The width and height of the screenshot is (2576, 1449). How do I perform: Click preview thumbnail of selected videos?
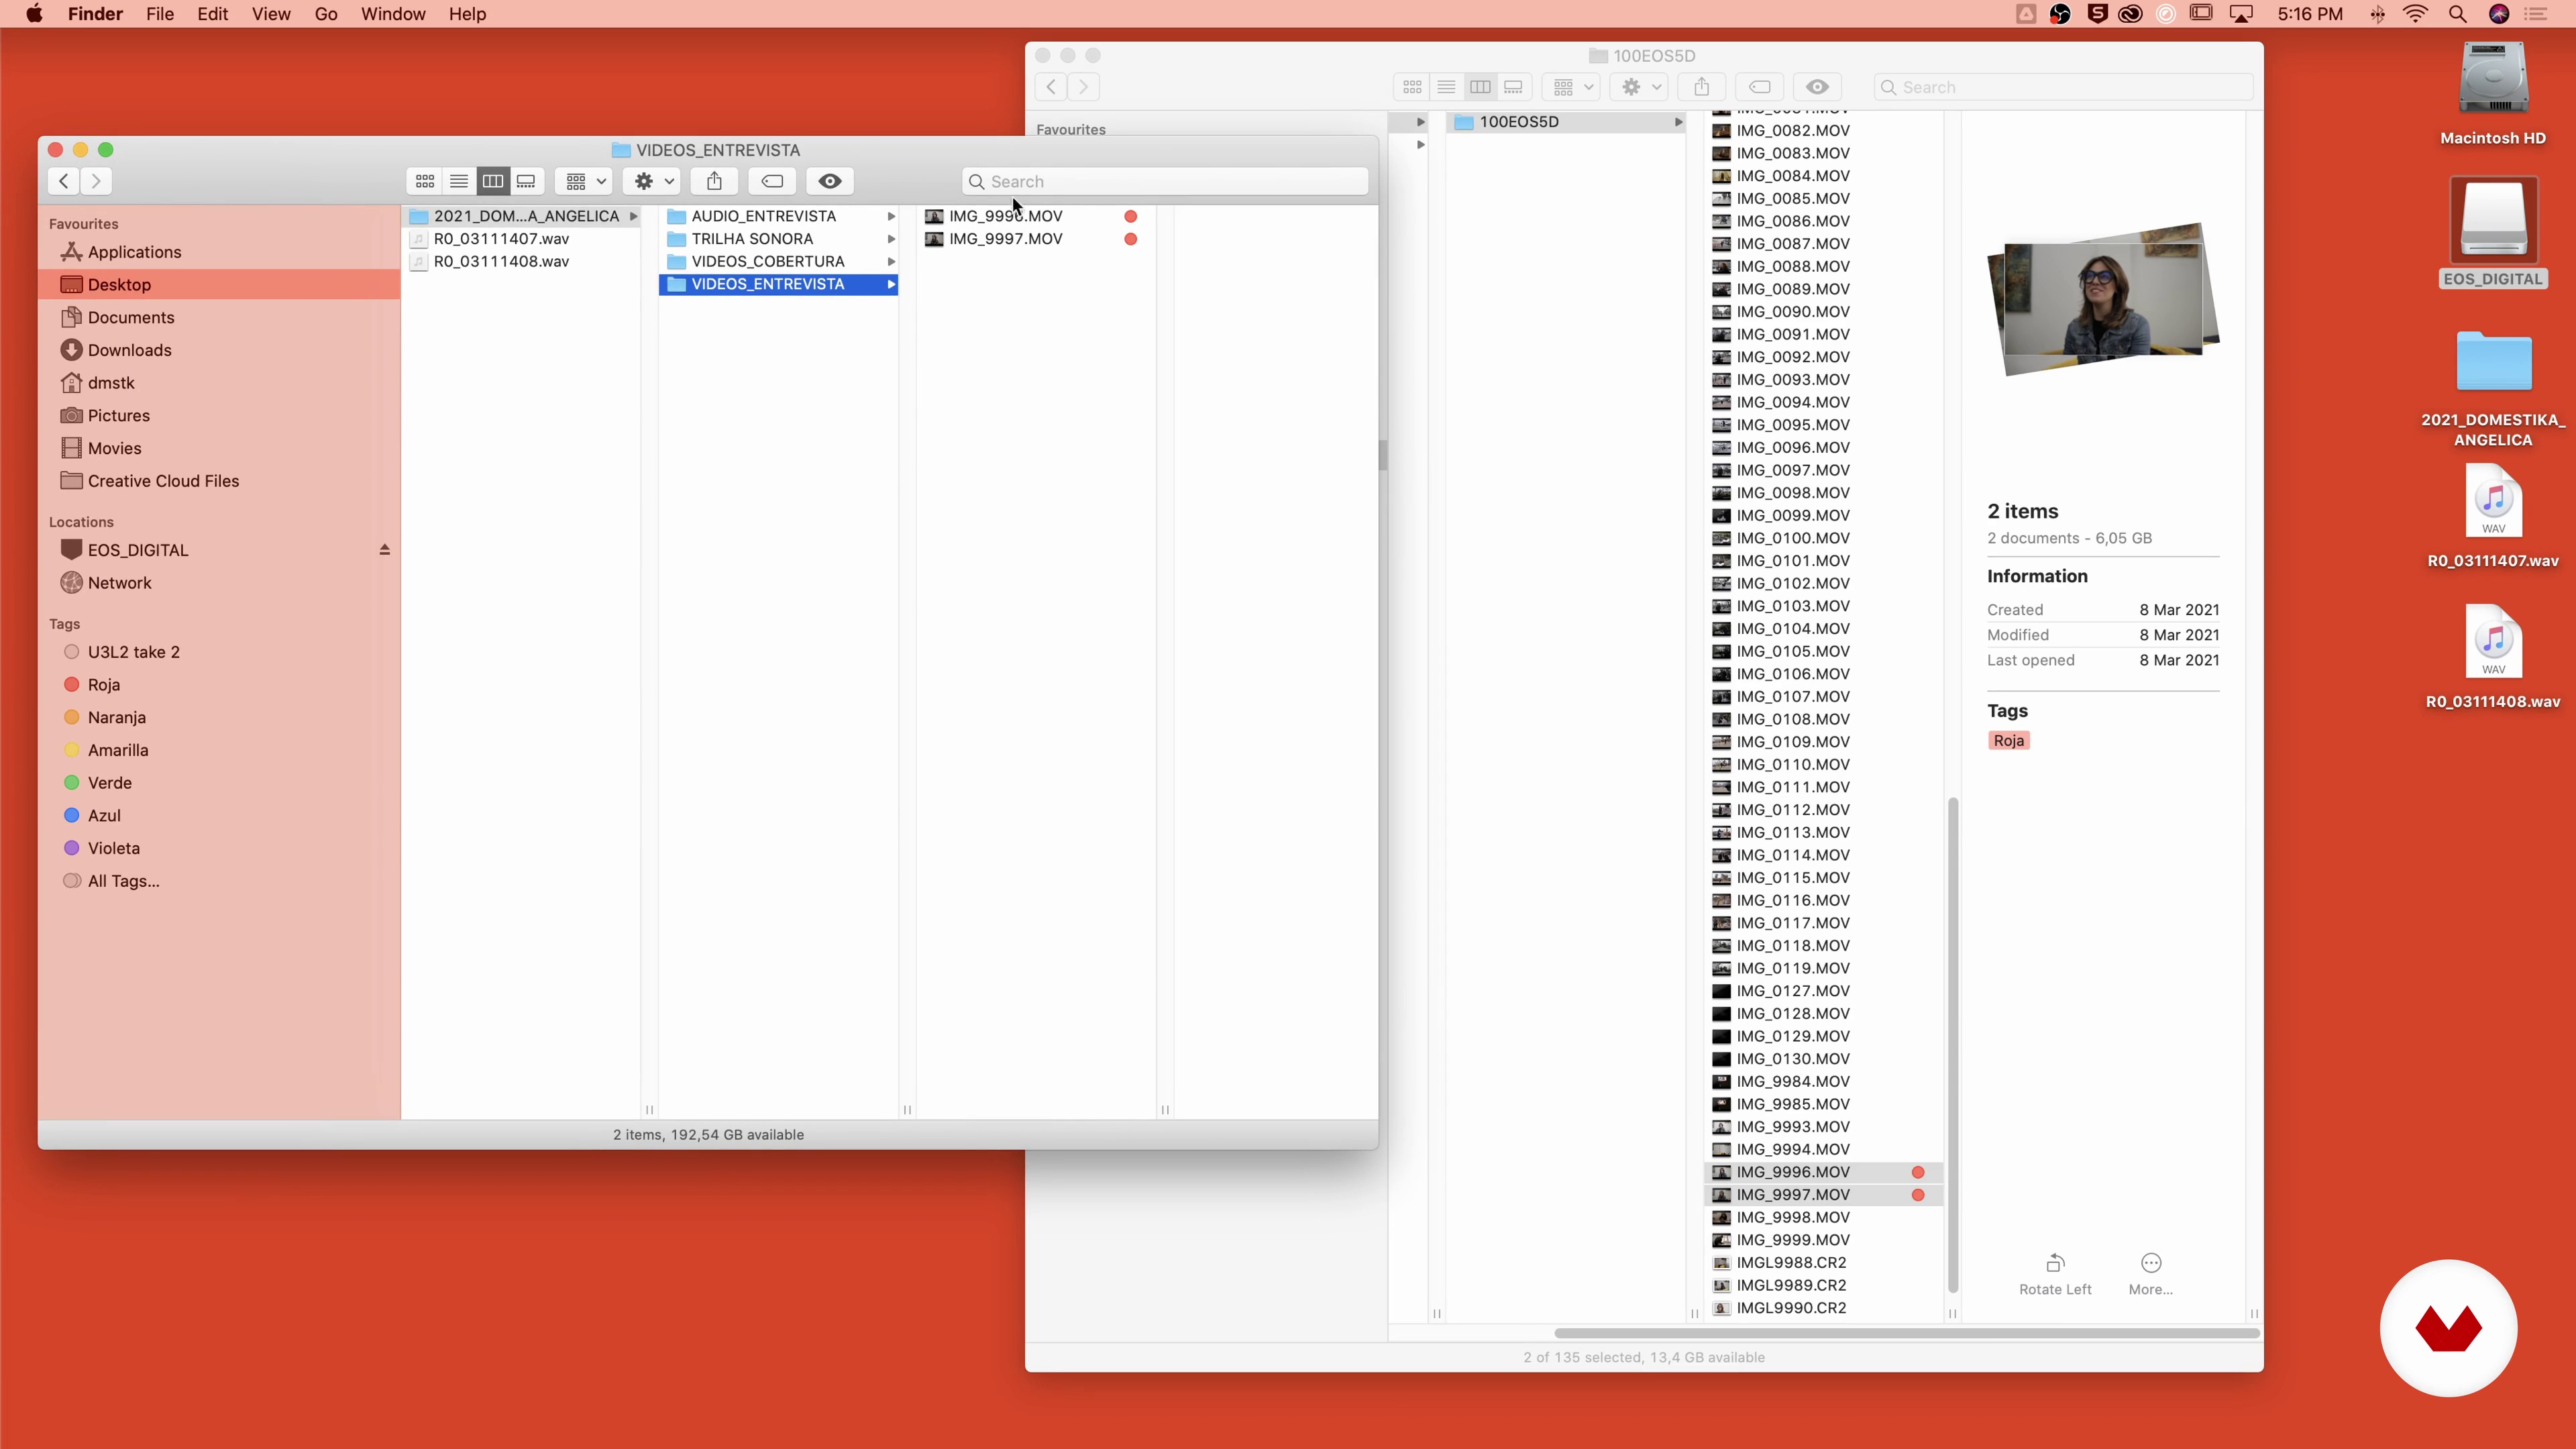(2103, 299)
